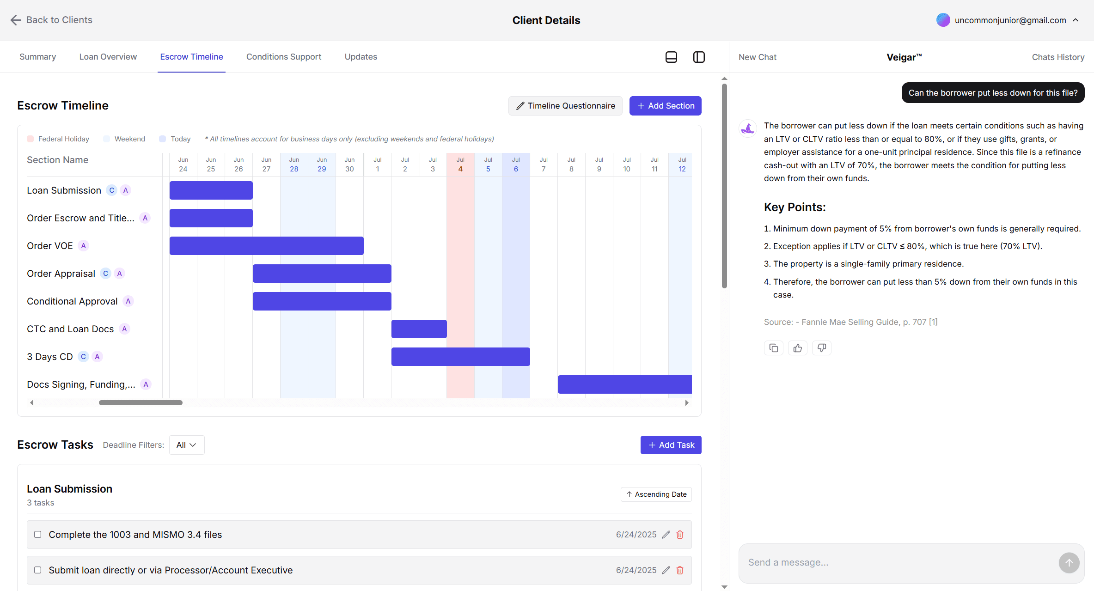Copy the chat response with the copy icon
The width and height of the screenshot is (1094, 591).
click(774, 348)
